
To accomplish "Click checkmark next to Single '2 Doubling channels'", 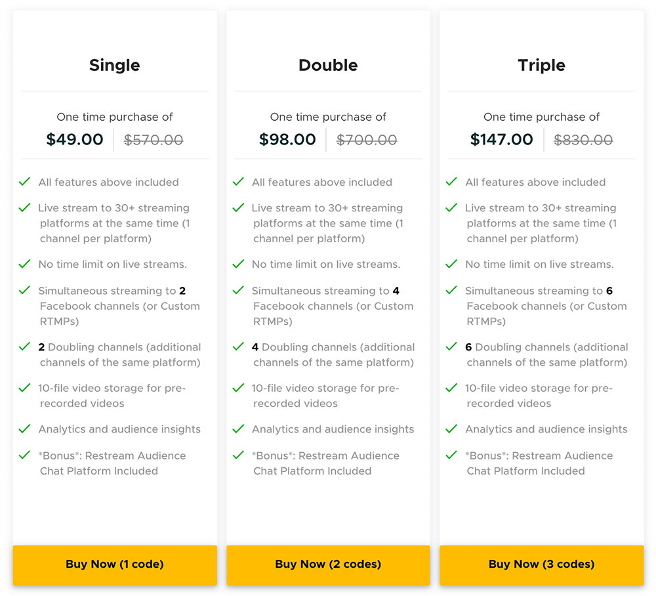I will pos(25,347).
